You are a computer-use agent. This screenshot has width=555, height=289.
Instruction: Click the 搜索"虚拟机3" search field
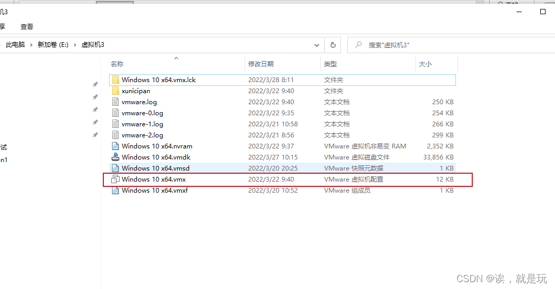(x=451, y=45)
